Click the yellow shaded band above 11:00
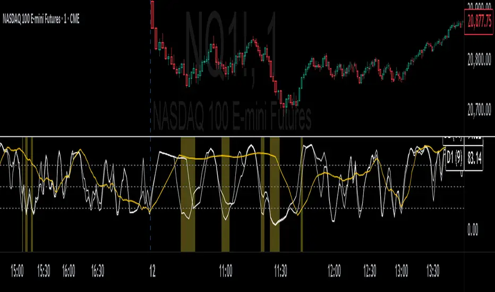Screen dimensions: 495x292 point(225,194)
